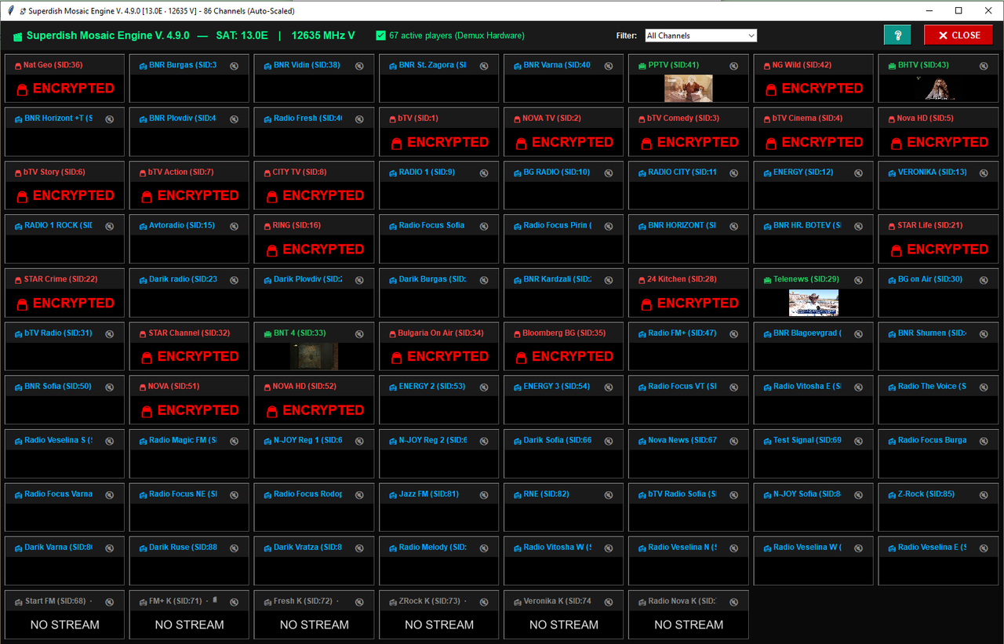Click the mute speaker icon on BNR Vidin
The height and width of the screenshot is (644, 1004).
[x=358, y=66]
